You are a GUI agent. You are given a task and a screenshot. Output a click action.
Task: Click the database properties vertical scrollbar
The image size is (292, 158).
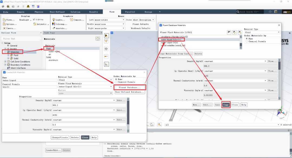coord(279,79)
